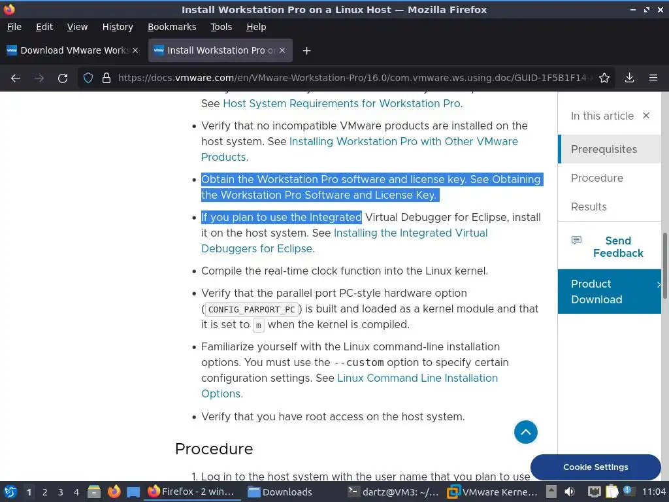Open the File menu
Viewport: 669px width, 502px height.
tap(14, 27)
